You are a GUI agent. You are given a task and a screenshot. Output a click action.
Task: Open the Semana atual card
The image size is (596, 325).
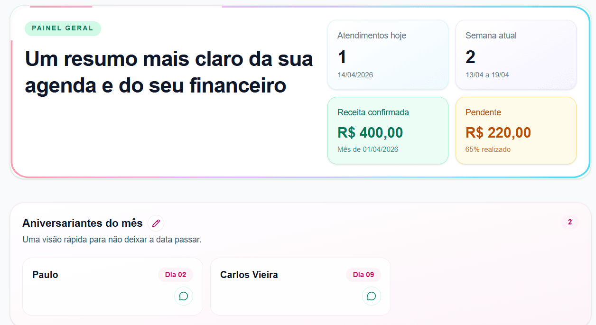516,55
